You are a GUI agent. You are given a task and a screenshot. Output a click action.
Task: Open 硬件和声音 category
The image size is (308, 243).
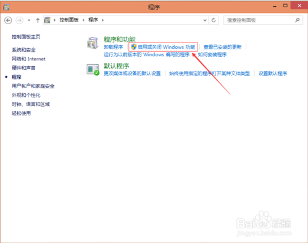pos(23,68)
